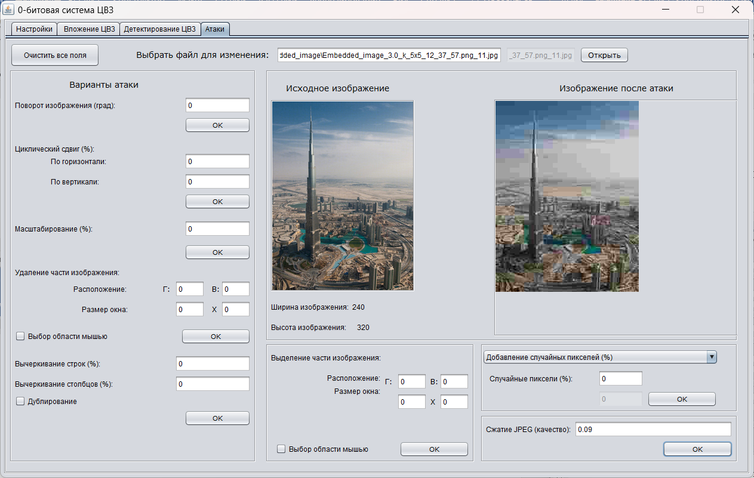The width and height of the screenshot is (754, 478).
Task: Click the Изображение после атаки picture
Action: pos(567,196)
